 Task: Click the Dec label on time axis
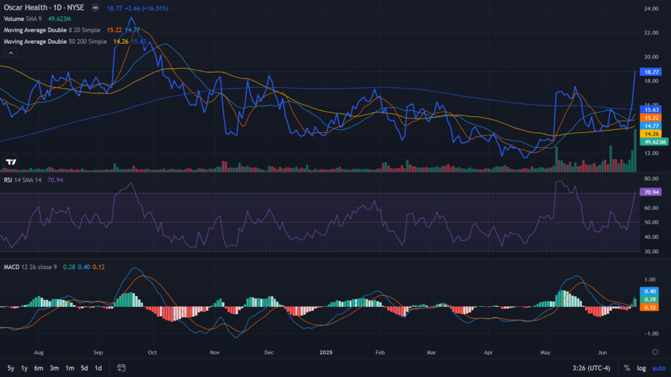coord(269,353)
